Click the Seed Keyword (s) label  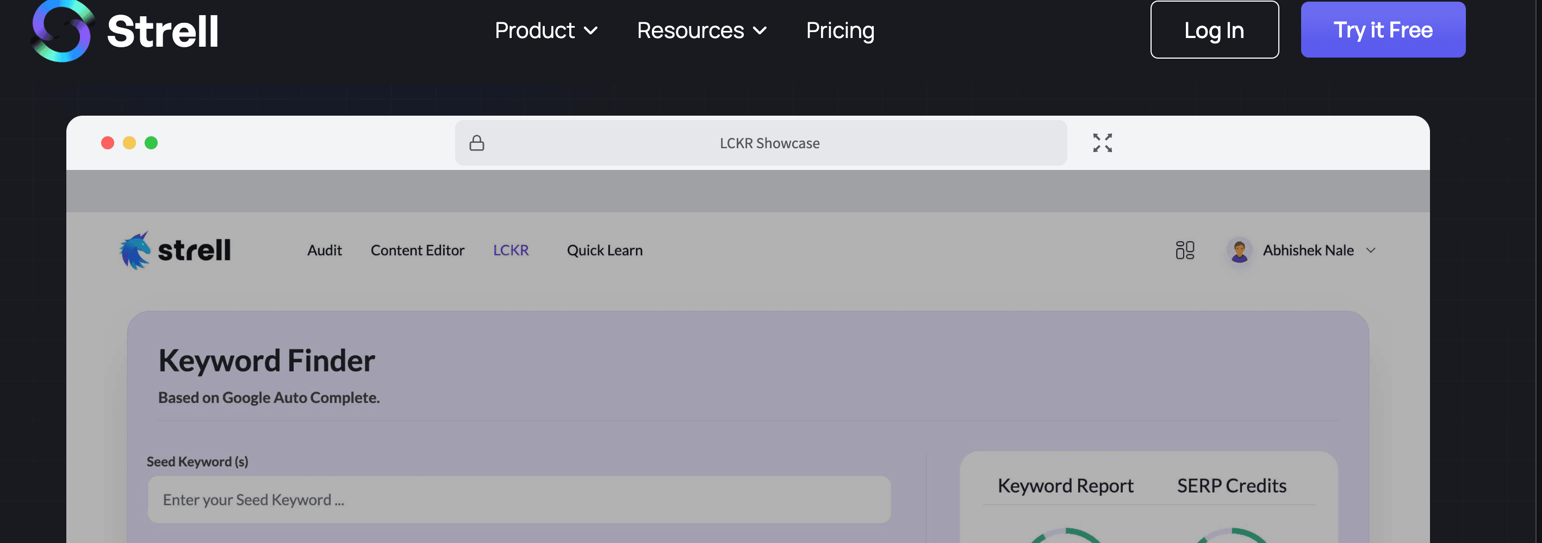(197, 462)
